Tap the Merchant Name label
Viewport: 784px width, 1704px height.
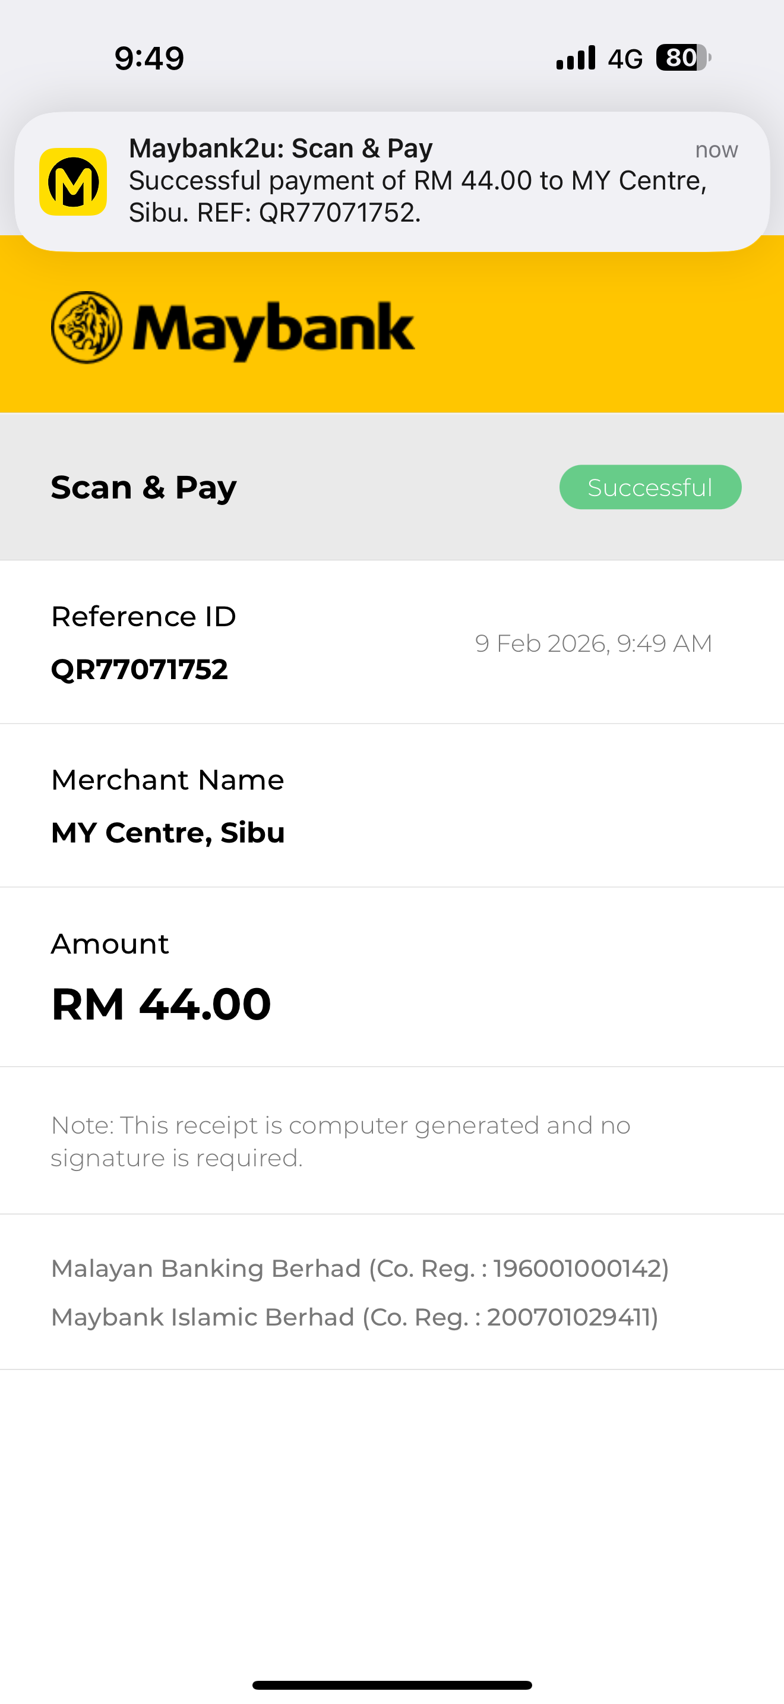[167, 781]
